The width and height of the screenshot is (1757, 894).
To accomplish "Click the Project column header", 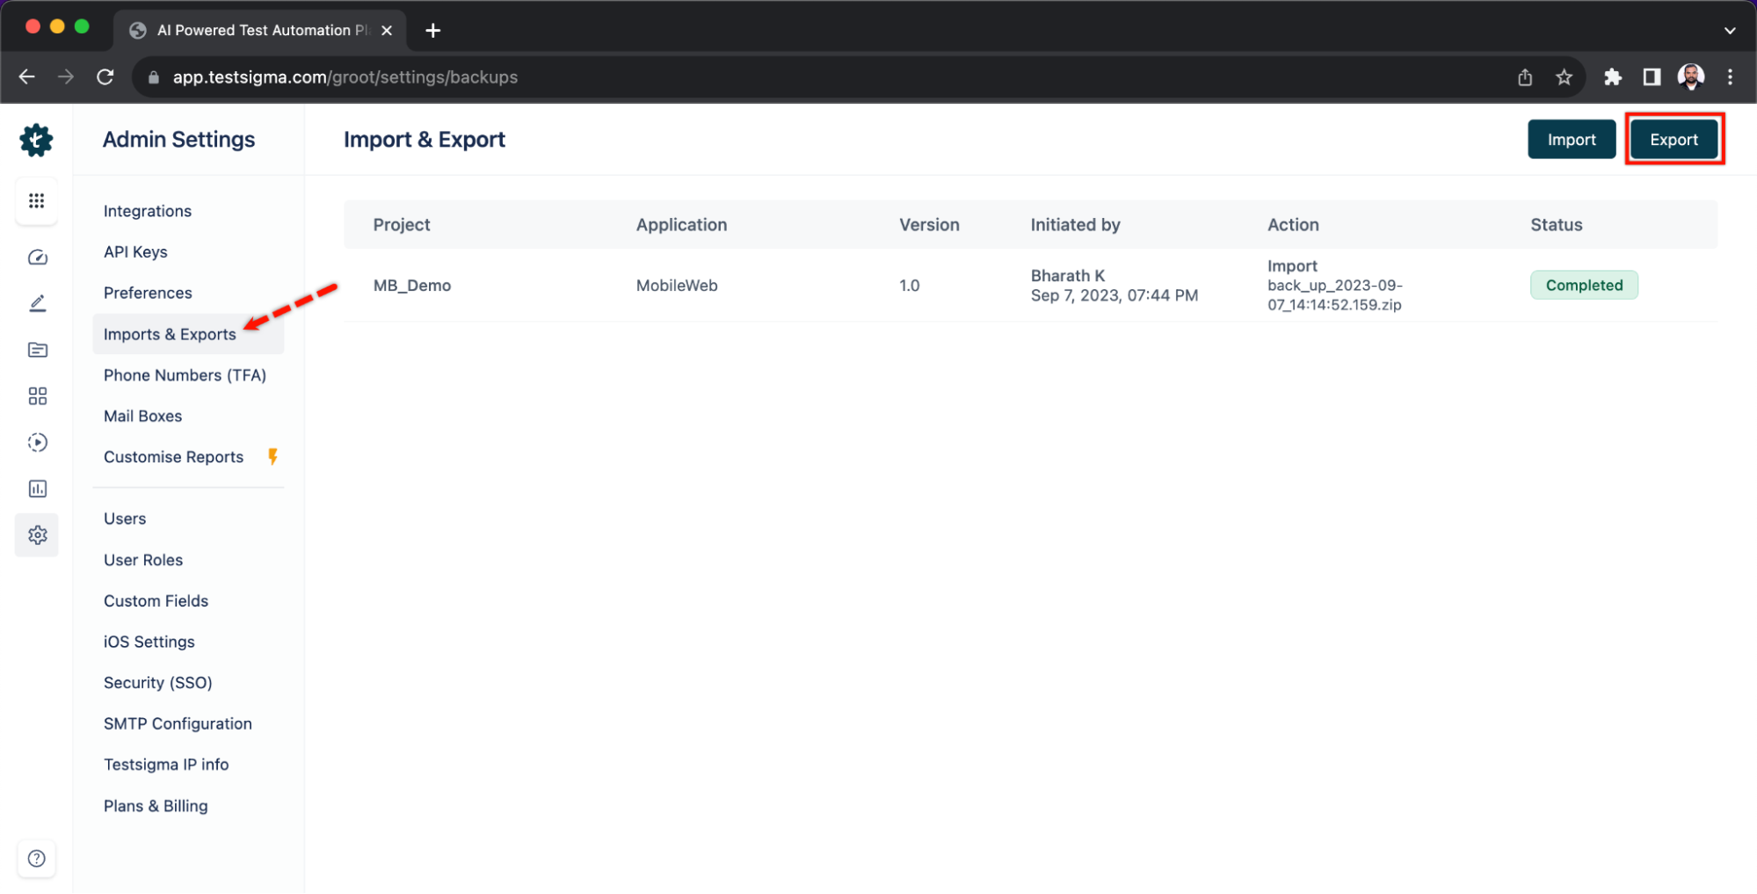I will 402,225.
